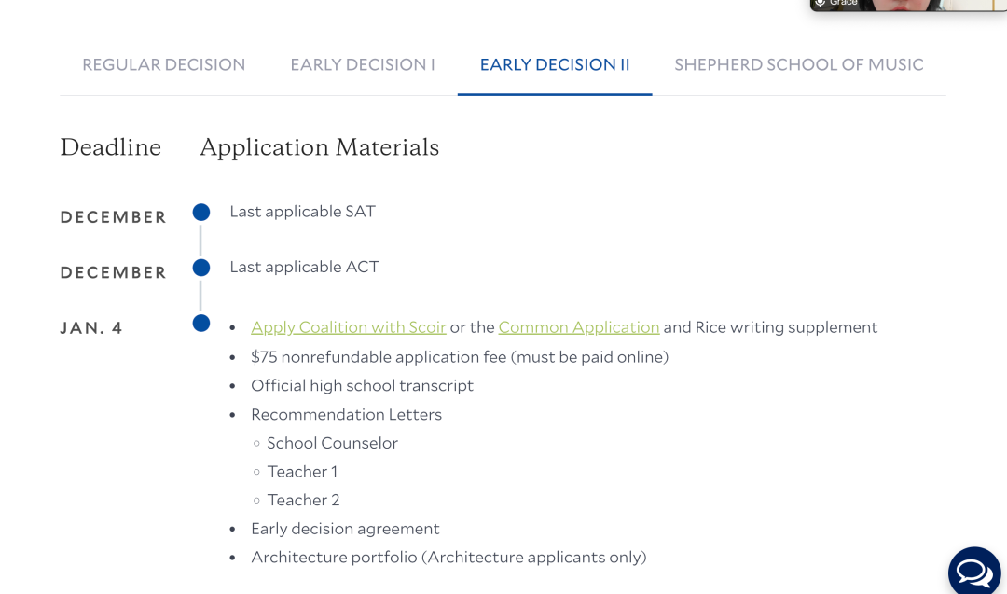Image resolution: width=1007 pixels, height=594 pixels.
Task: Open the chat bubble icon
Action: click(974, 573)
